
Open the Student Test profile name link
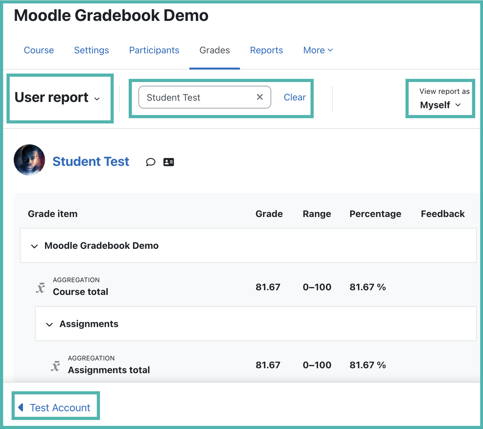(91, 161)
